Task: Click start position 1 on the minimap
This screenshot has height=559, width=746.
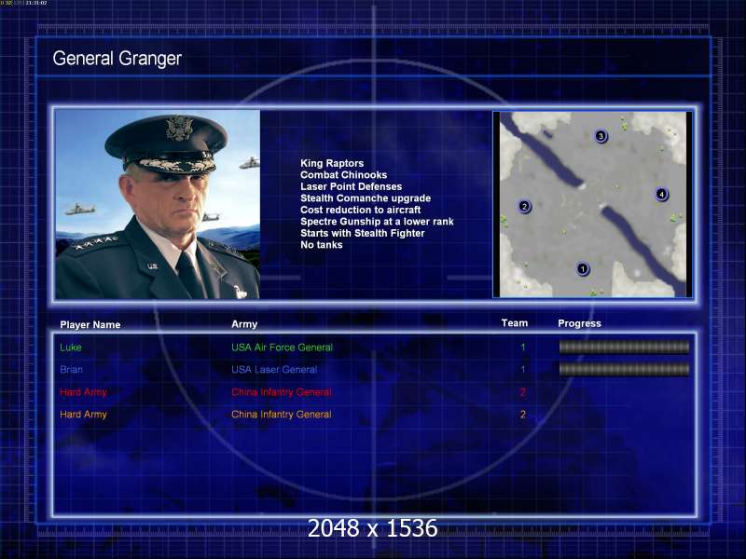Action: click(x=582, y=269)
